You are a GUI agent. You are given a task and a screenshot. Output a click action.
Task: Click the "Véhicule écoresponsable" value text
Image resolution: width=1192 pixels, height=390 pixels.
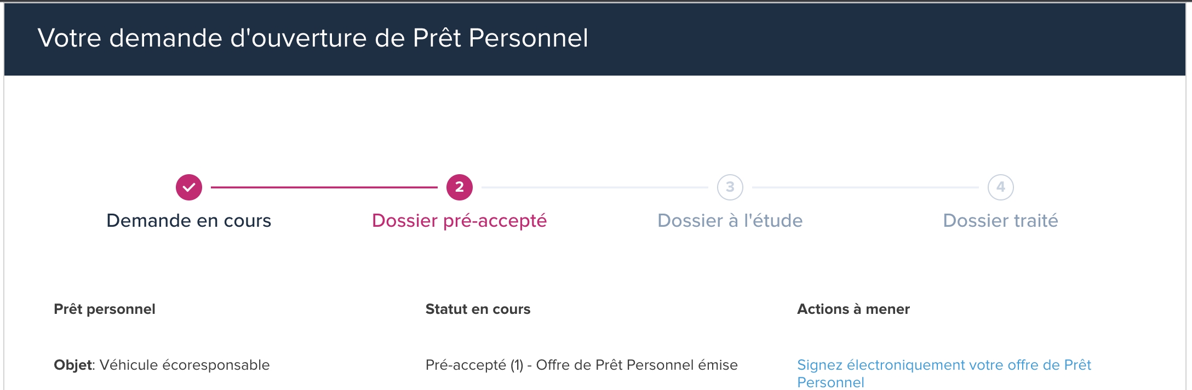185,365
